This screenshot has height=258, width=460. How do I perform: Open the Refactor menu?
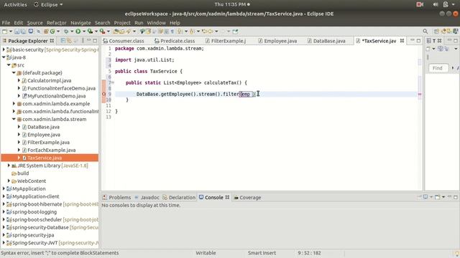(x=56, y=22)
